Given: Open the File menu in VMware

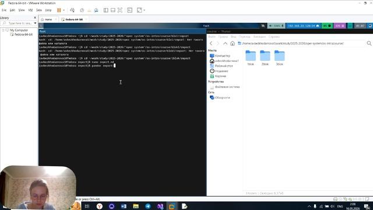Looking at the screenshot, I should [x=4, y=10].
